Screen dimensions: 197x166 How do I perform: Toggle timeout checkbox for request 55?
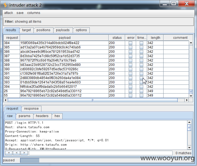[x=141, y=96]
